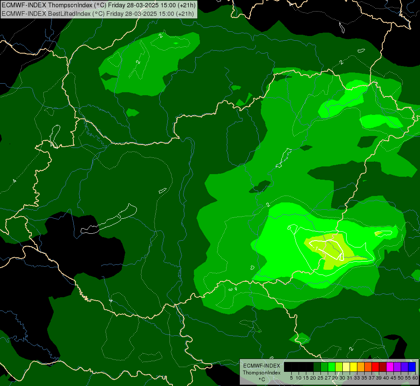
Task: Select the pure yellow 31–33 legend swatch
Action: point(354,367)
